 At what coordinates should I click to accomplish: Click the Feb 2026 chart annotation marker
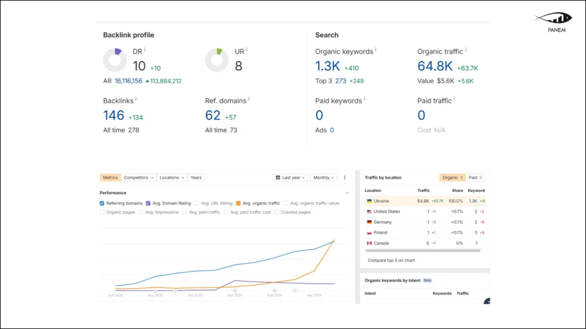[x=274, y=291]
